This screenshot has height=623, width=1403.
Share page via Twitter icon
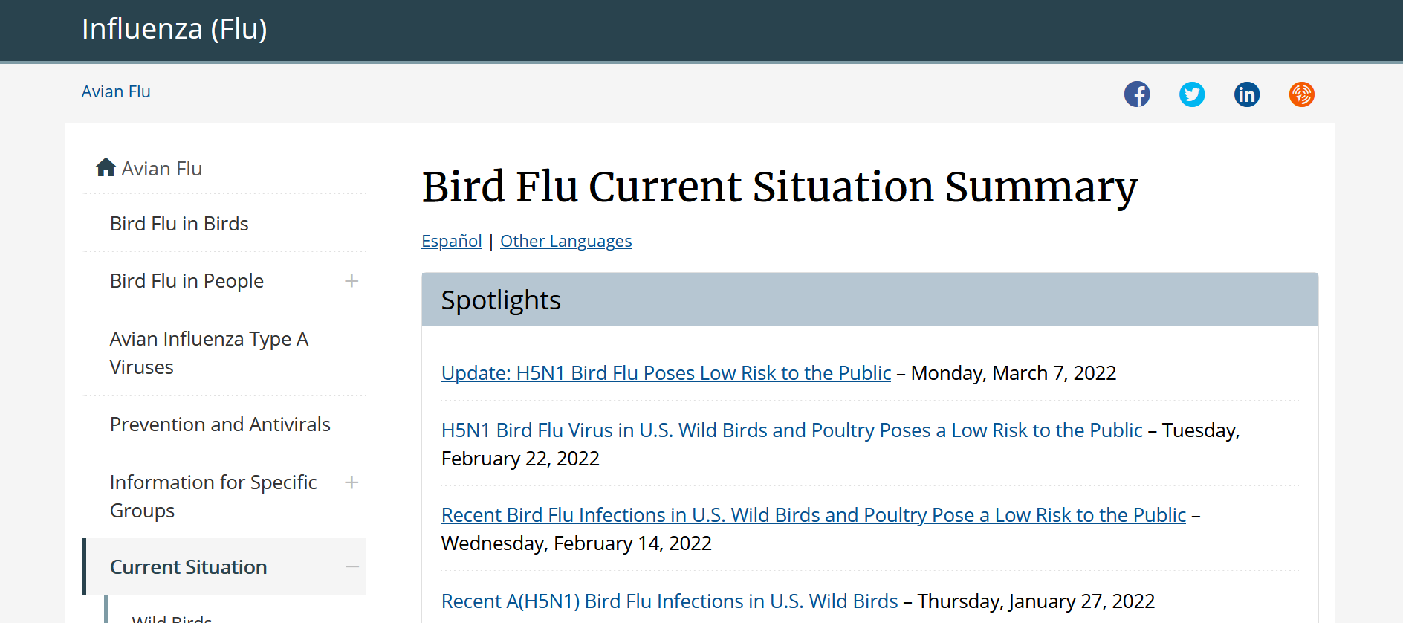point(1191,94)
